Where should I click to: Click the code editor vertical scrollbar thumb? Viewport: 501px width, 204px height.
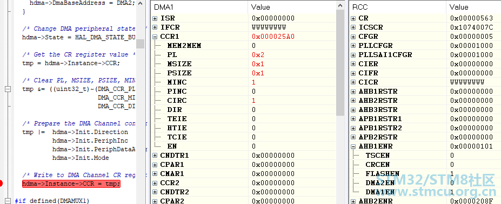pyautogui.click(x=141, y=44)
